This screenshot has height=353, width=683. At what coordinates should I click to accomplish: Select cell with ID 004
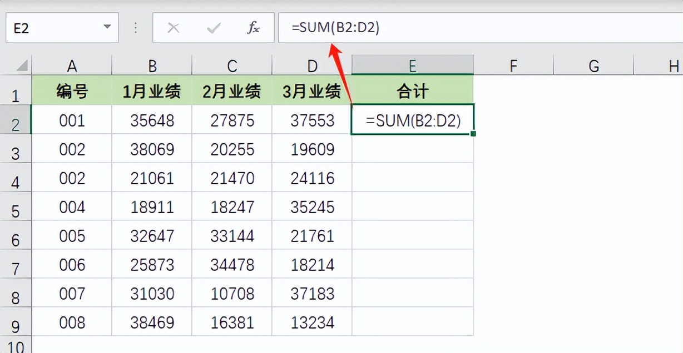[72, 206]
